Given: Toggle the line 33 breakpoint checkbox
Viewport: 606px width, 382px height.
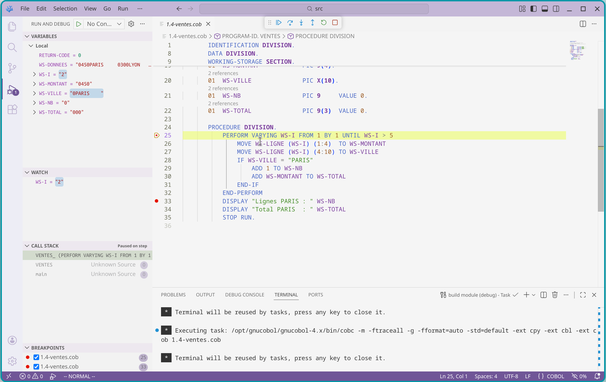Looking at the screenshot, I should (36, 367).
